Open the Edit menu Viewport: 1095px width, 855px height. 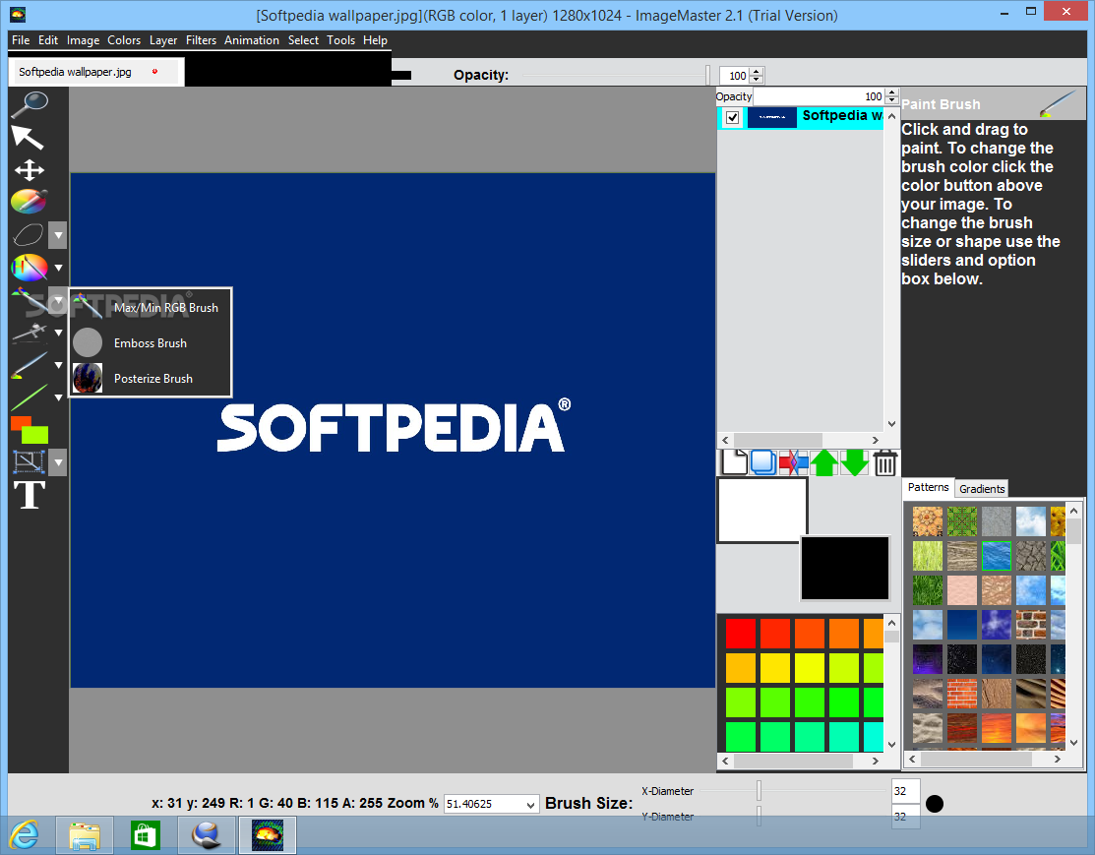click(x=48, y=39)
